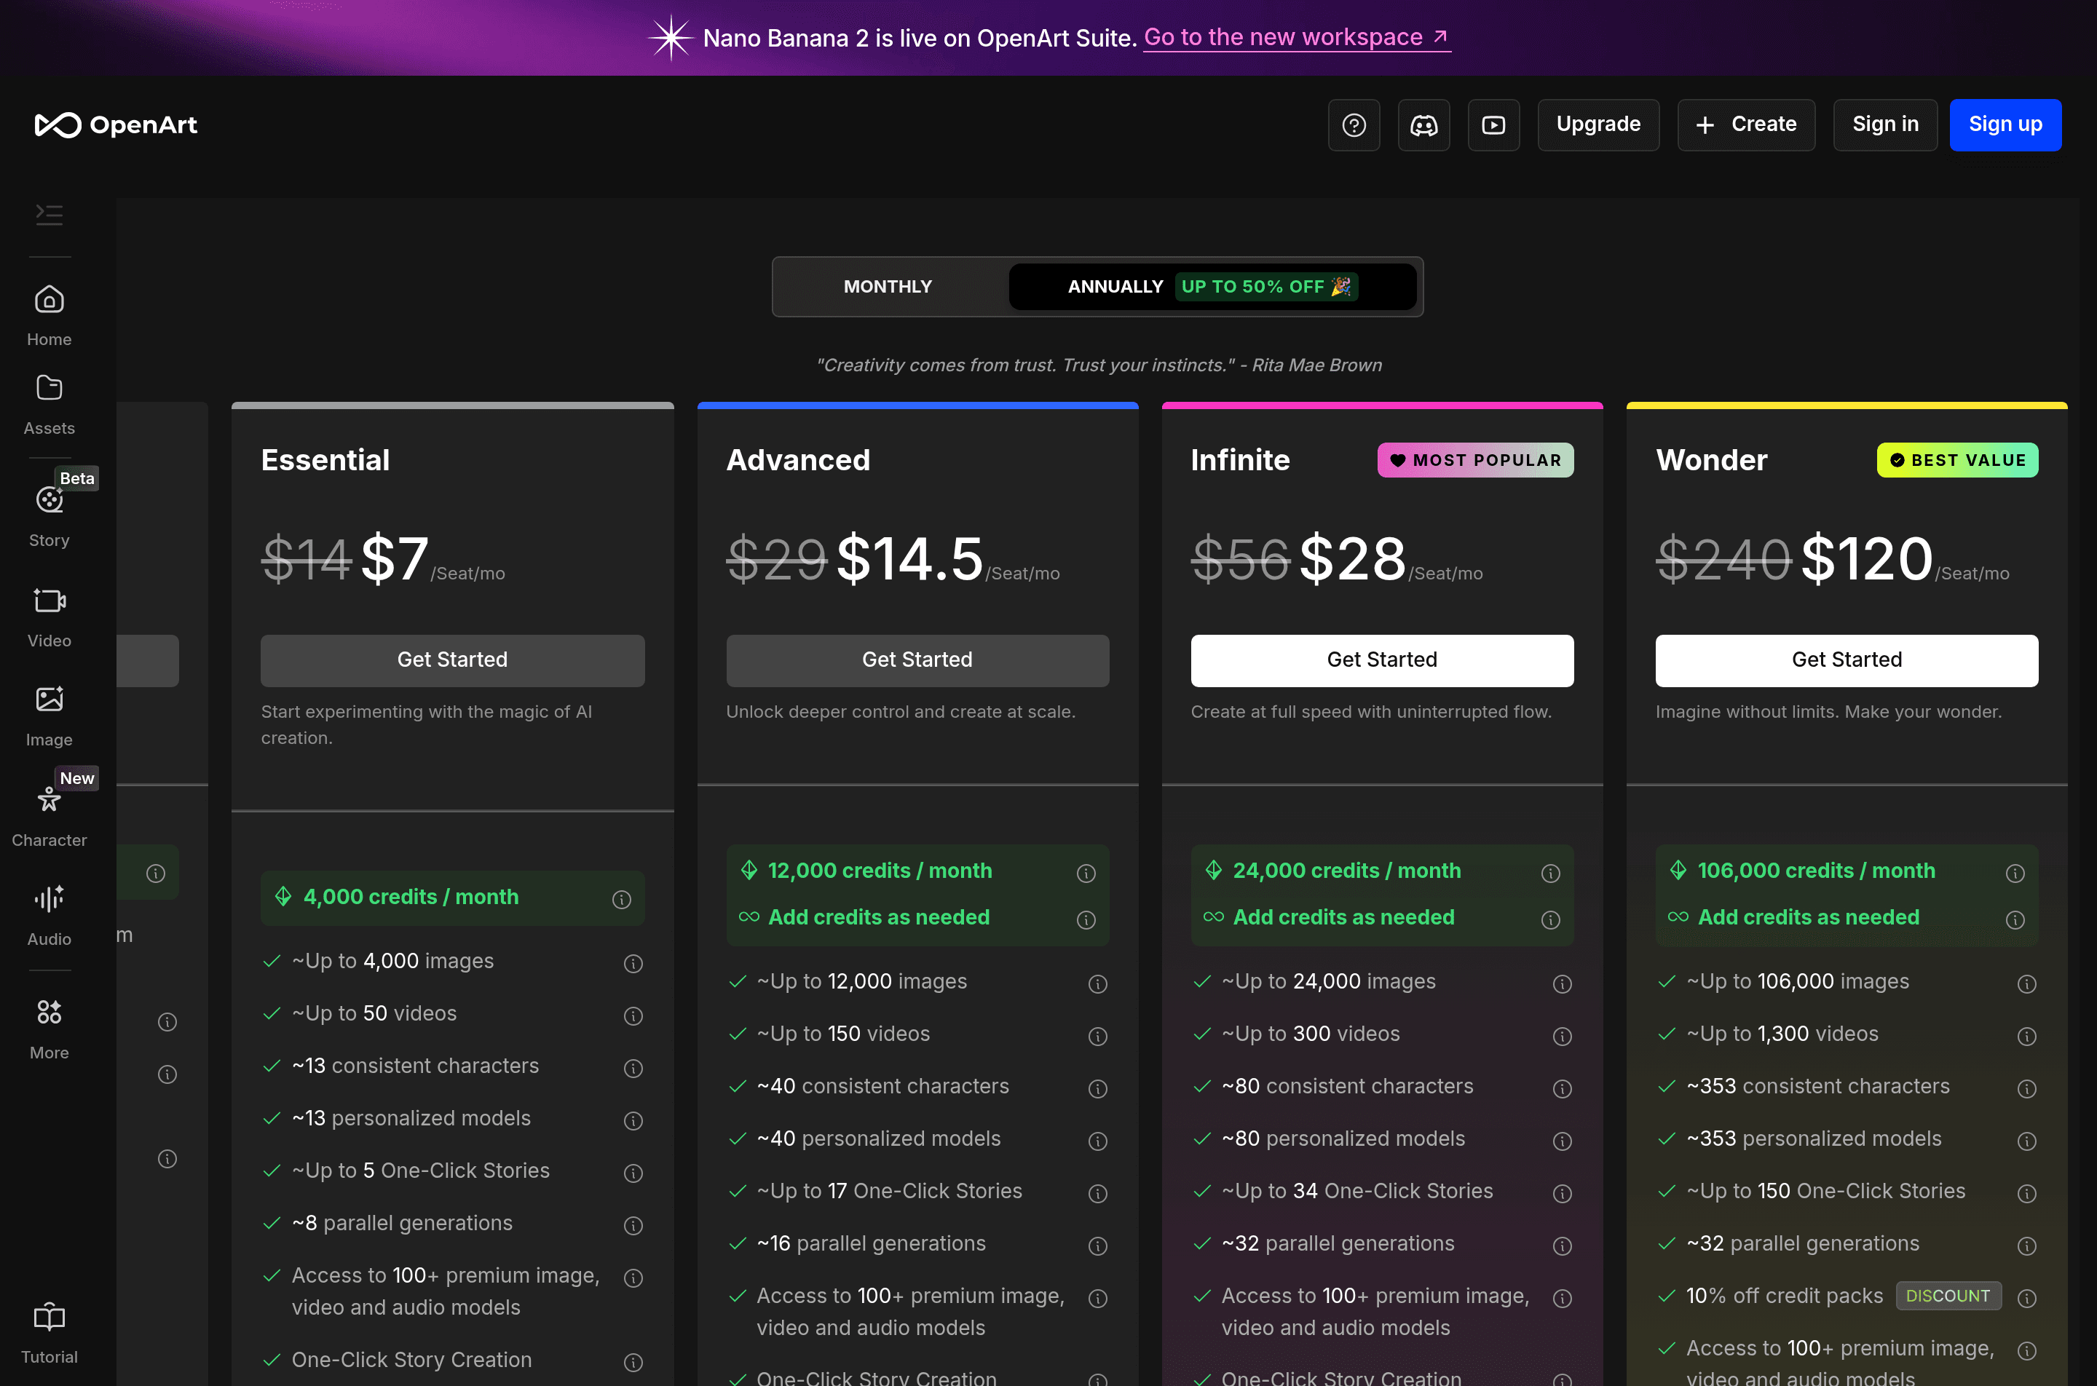Click ~40 consistent characters

click(x=882, y=1086)
